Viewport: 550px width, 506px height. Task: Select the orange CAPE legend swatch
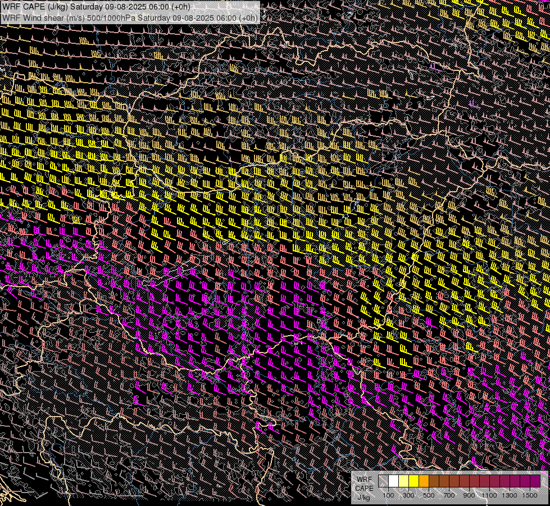[424, 481]
